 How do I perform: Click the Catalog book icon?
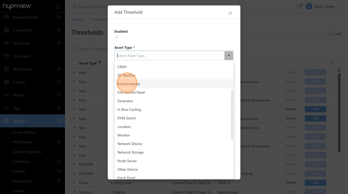(6, 82)
